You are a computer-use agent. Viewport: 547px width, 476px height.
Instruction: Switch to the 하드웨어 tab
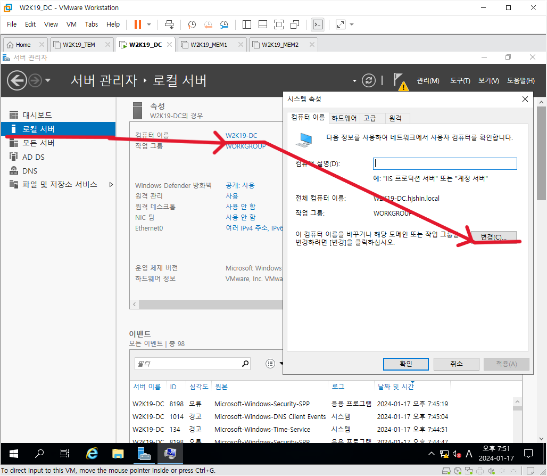(344, 118)
